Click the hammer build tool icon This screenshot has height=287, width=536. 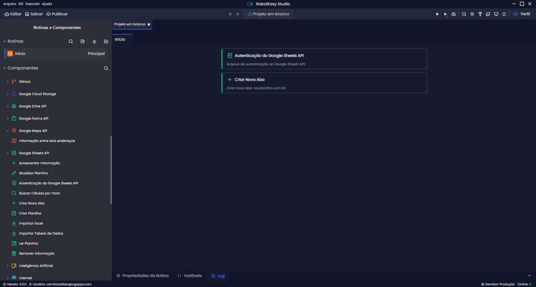click(480, 14)
